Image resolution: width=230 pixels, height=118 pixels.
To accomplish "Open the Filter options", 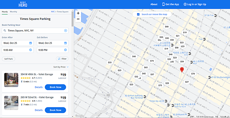I will 62,59.
